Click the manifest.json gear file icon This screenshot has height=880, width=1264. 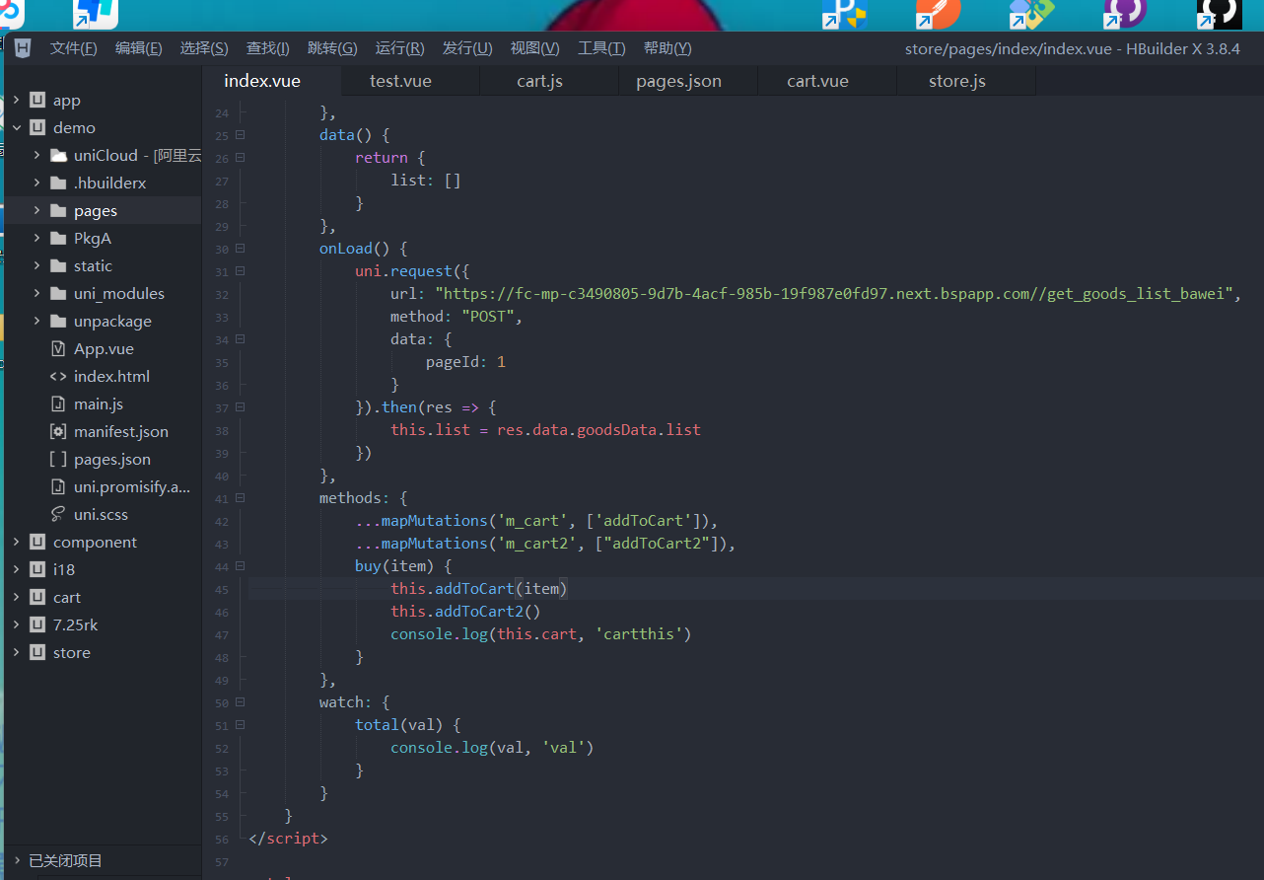57,431
